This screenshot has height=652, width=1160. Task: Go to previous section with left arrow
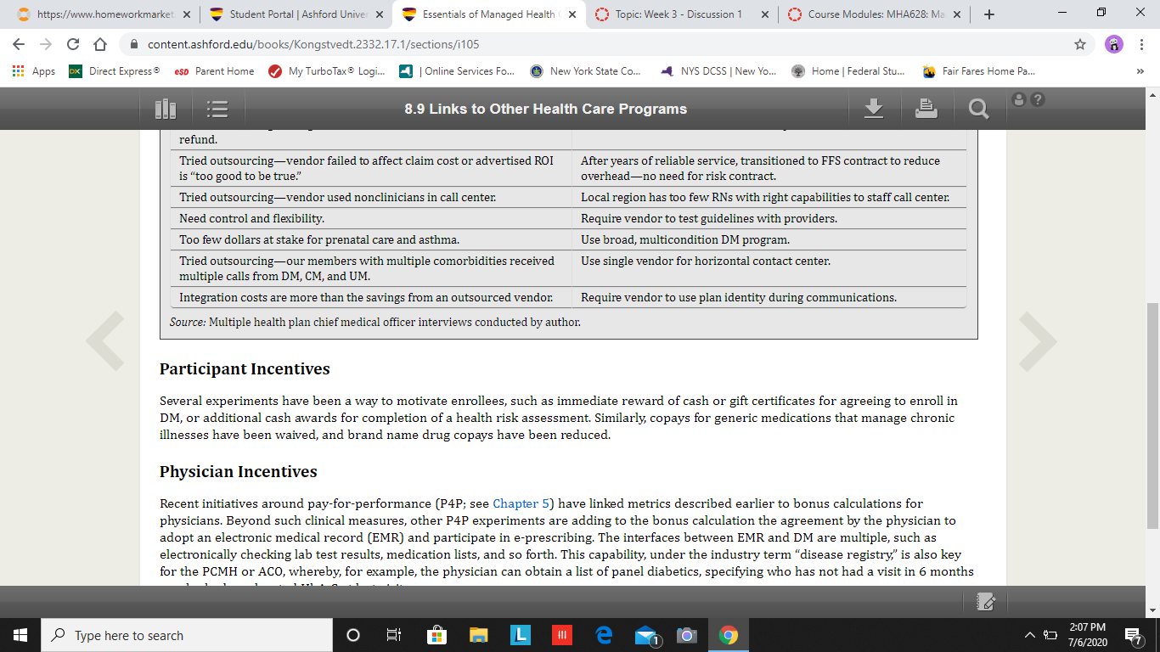tap(105, 341)
